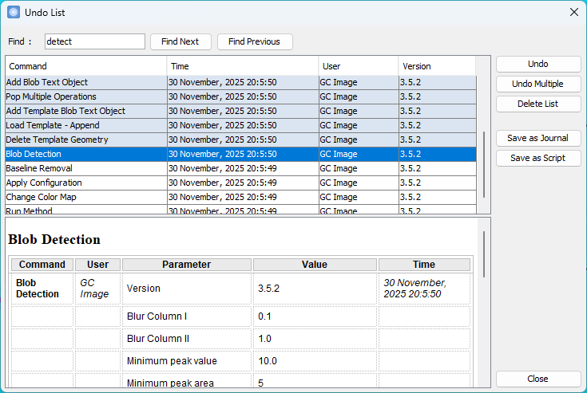The height and width of the screenshot is (393, 587).
Task: Sort by the Time column header
Action: [243, 66]
